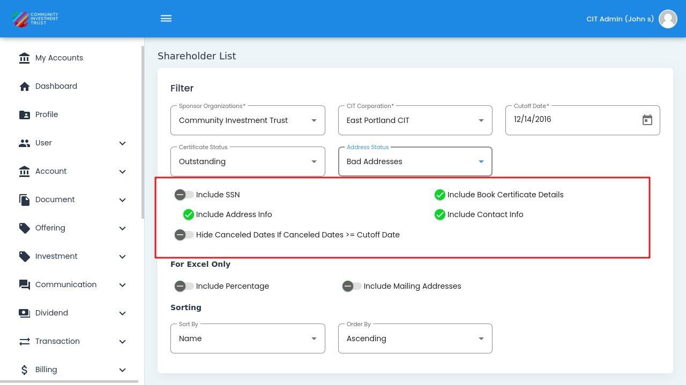Open the calendar picker for Cutoff Date
The height and width of the screenshot is (385, 686).
coord(647,120)
